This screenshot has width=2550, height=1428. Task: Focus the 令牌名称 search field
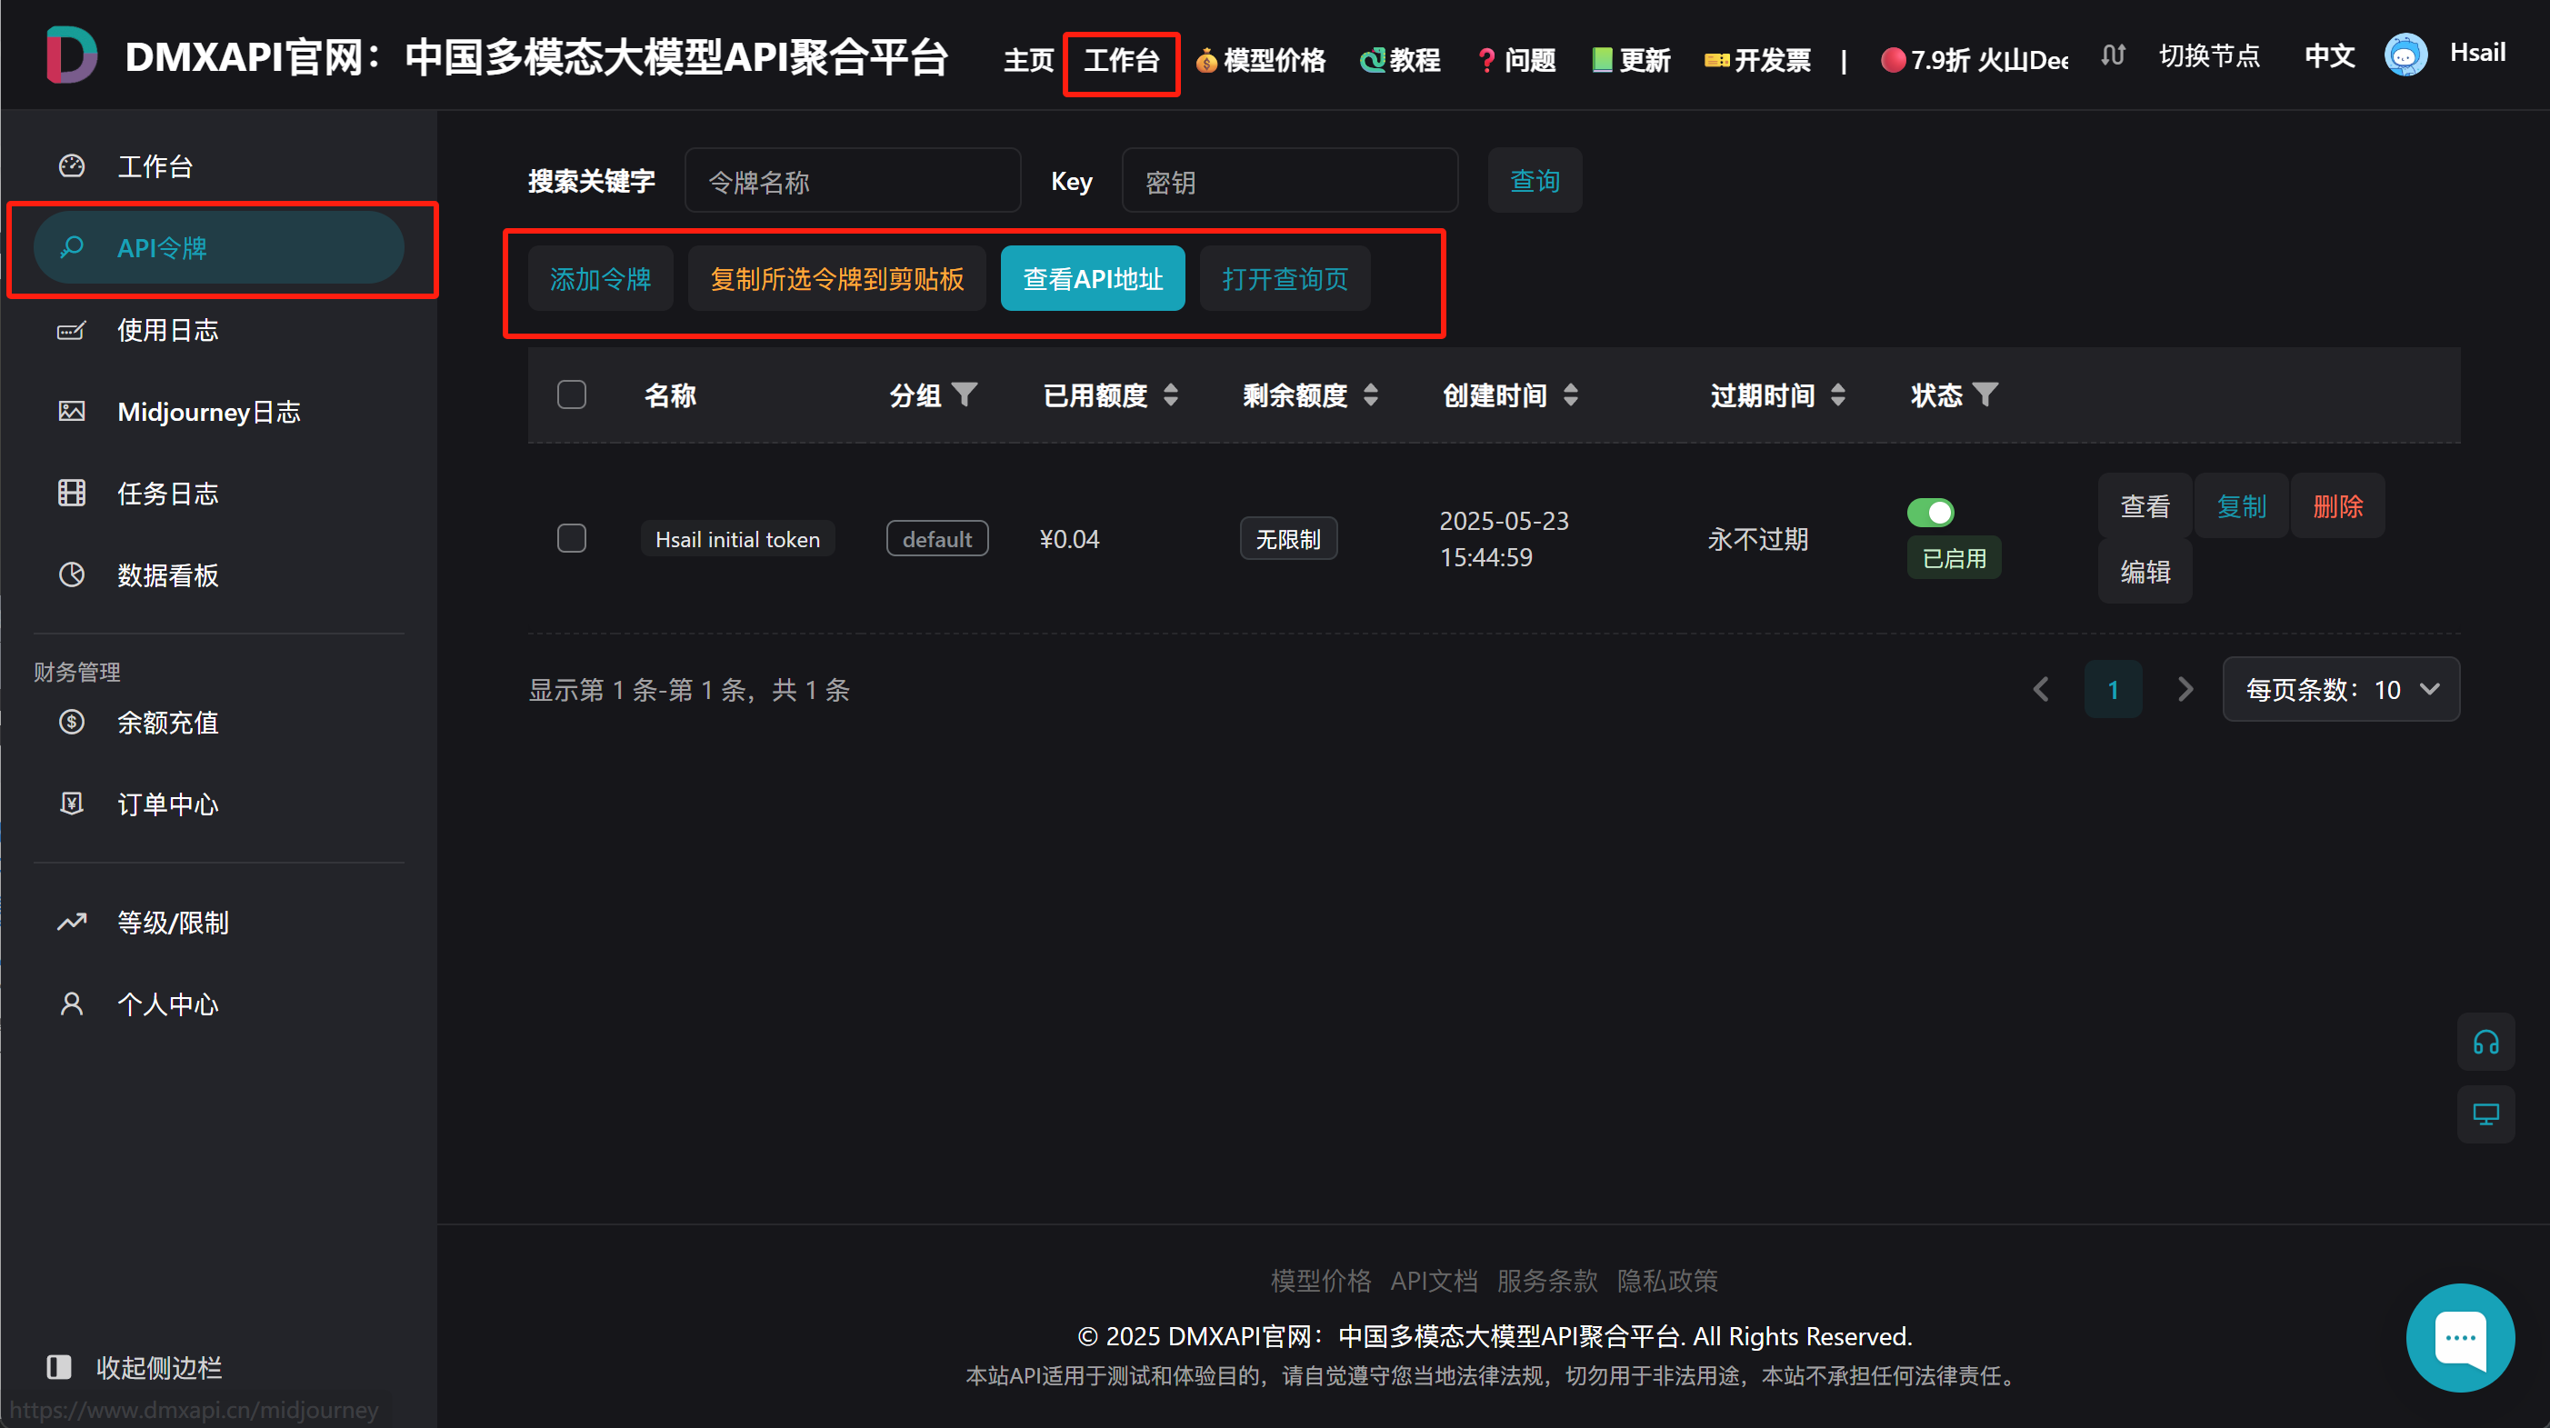pos(854,181)
